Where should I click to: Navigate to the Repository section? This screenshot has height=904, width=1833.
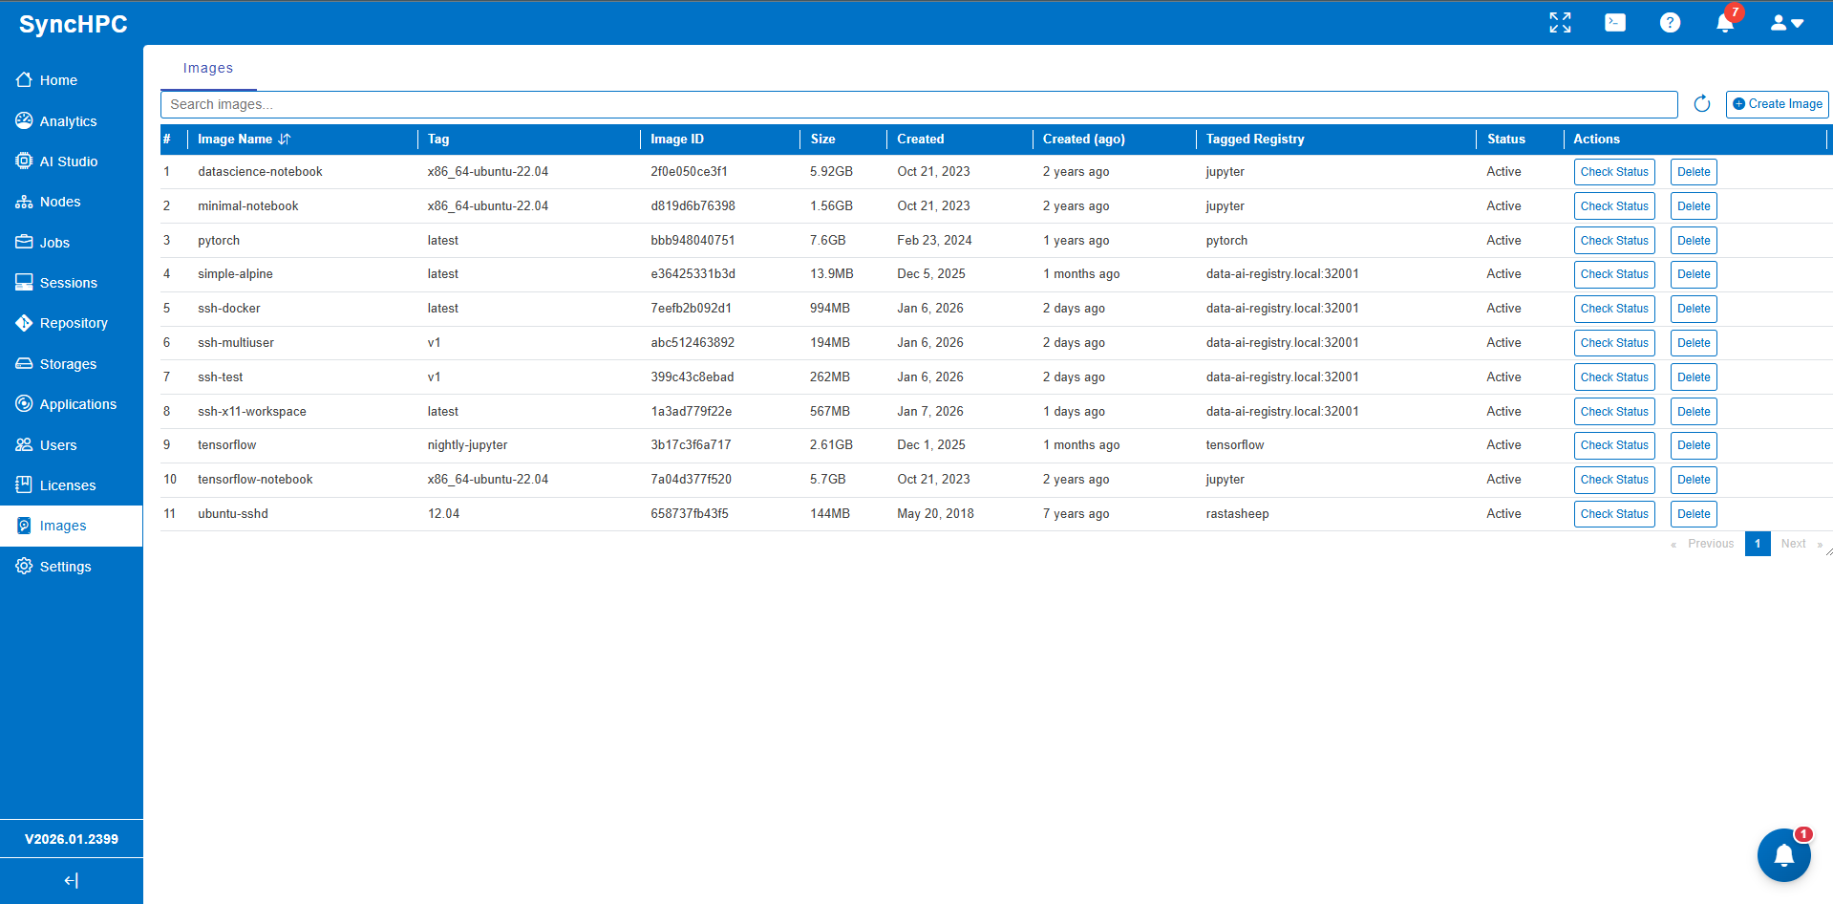(73, 323)
